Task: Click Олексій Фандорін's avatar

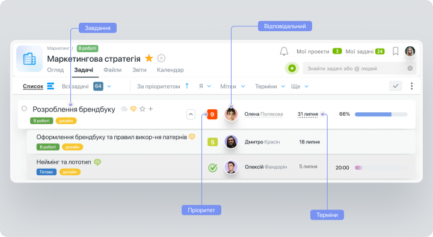Action: 231,167
